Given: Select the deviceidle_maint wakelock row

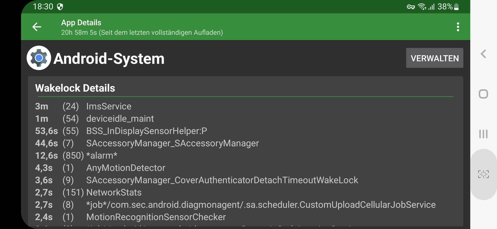Looking at the screenshot, I should click(x=245, y=119).
